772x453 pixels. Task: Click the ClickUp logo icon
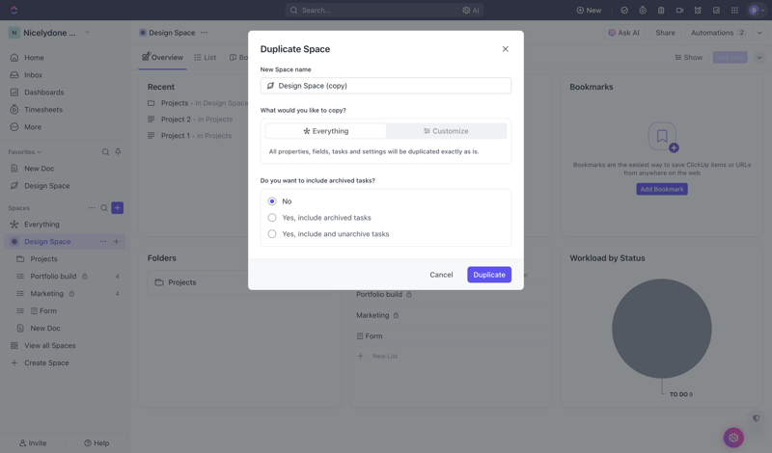pyautogui.click(x=14, y=10)
